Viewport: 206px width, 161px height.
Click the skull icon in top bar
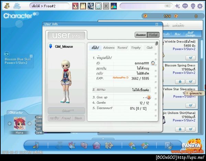coord(193,6)
